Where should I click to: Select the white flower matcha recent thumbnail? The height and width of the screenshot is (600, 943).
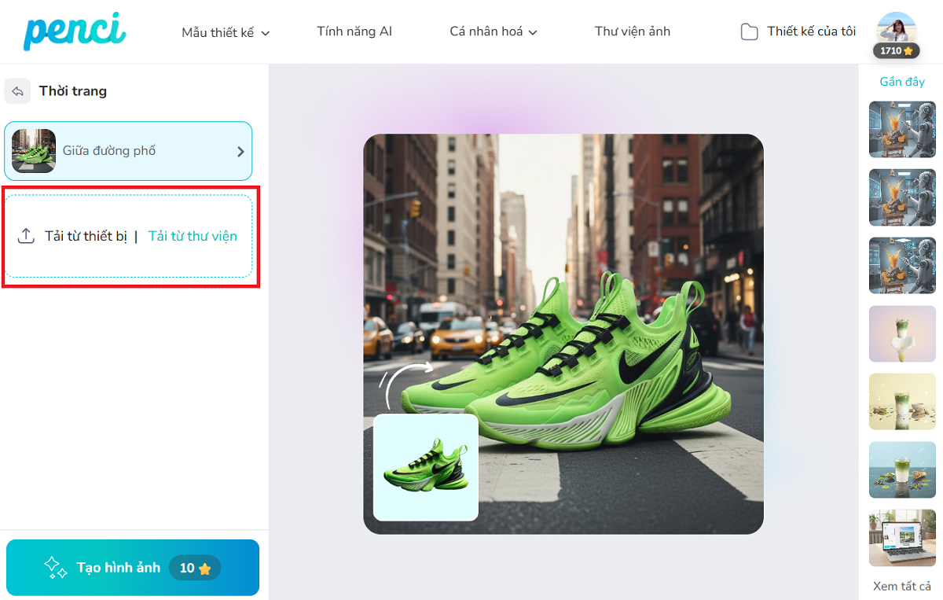[x=902, y=334]
